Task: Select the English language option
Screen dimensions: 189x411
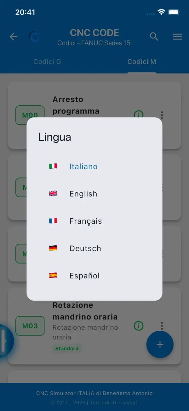Action: 83,194
